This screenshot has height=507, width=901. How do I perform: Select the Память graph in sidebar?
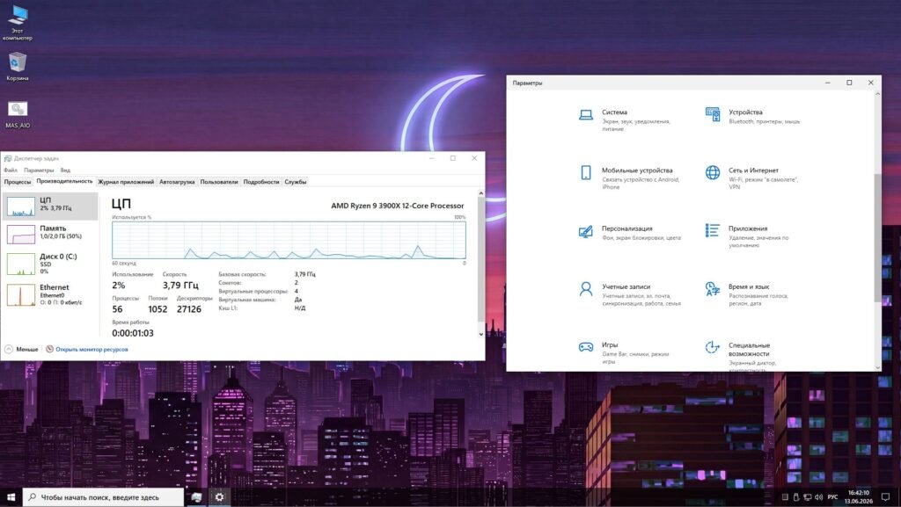[x=21, y=235]
